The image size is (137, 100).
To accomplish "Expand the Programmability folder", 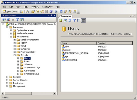I will 15,52.
